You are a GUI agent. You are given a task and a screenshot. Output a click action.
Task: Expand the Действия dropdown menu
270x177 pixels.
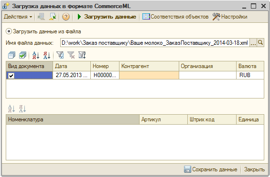pos(18,17)
